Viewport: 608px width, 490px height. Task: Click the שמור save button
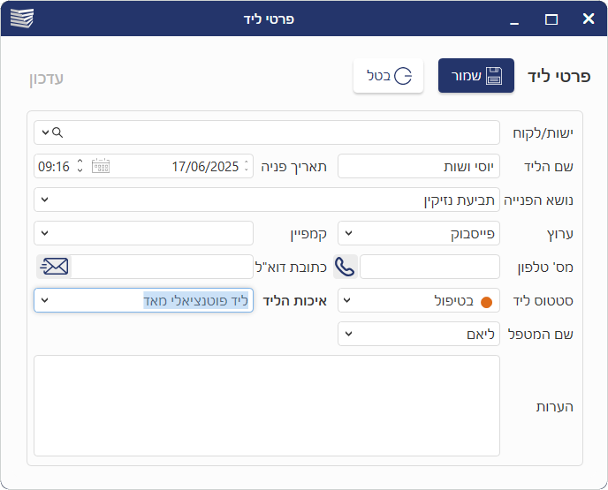(x=475, y=76)
